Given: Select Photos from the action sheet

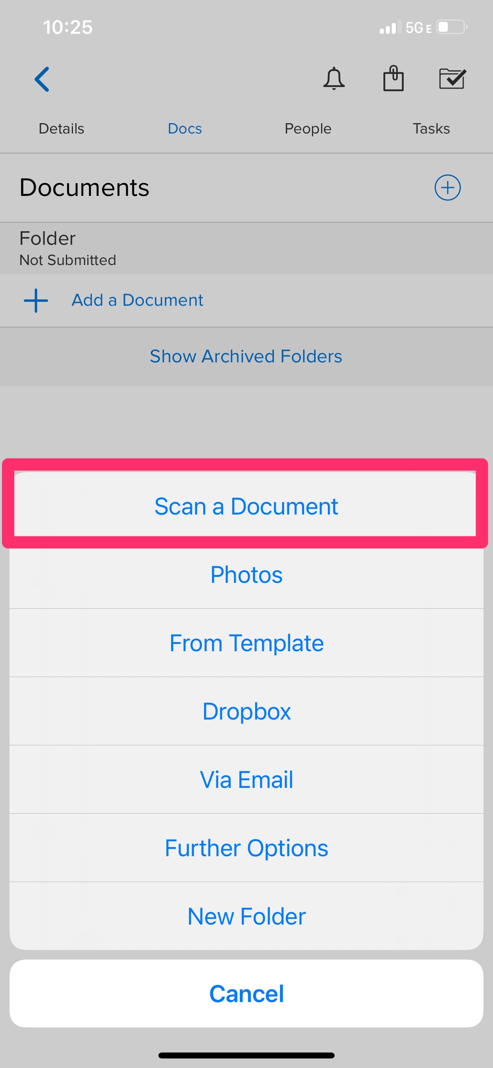Looking at the screenshot, I should (246, 575).
